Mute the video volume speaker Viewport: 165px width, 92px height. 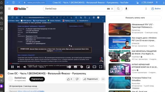tap(25, 67)
